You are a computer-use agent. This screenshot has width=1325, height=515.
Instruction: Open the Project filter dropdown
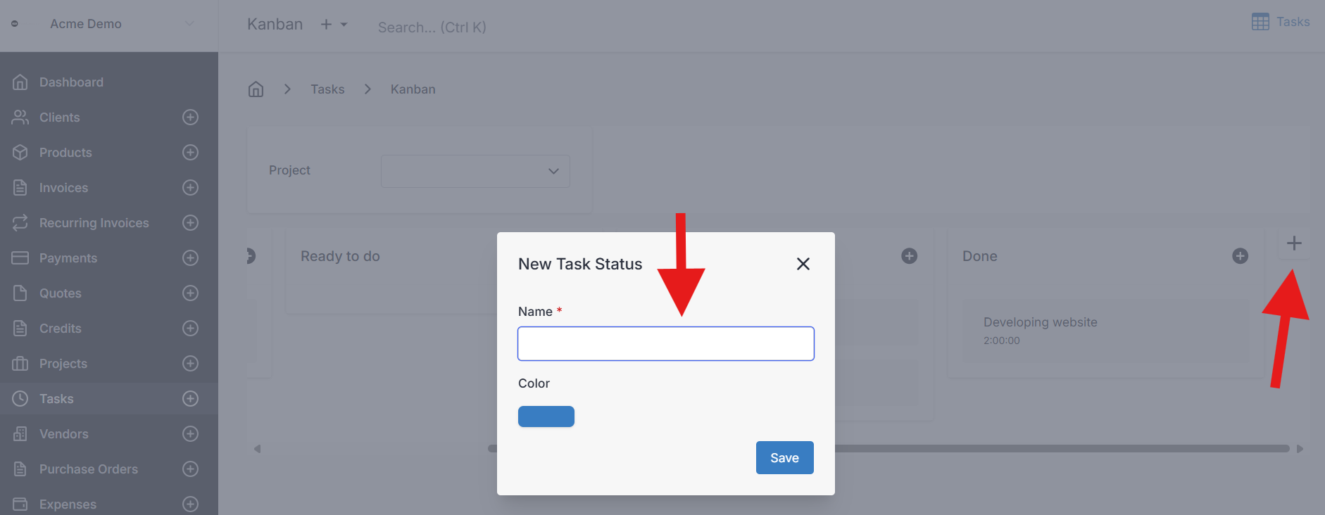(x=475, y=171)
